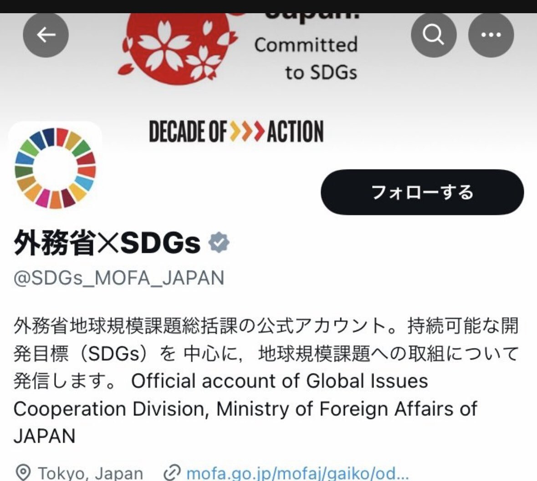The width and height of the screenshot is (537, 481).
Task: Tap the SDGs color wheel profile picture
Action: coord(55,168)
